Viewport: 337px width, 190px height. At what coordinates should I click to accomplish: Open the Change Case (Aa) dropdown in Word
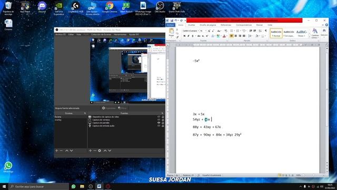pyautogui.click(x=219, y=31)
